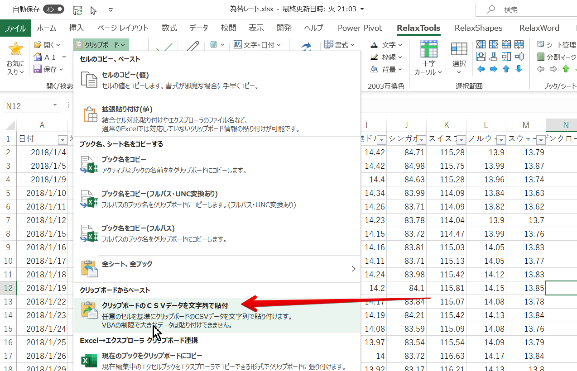Click the cell with value 13.62
Screen dimensions: 577x371
coord(526,206)
